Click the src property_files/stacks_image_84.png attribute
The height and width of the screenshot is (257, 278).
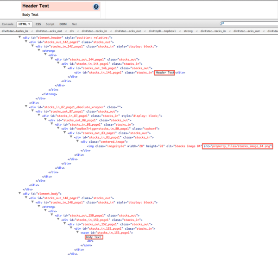click(x=237, y=146)
